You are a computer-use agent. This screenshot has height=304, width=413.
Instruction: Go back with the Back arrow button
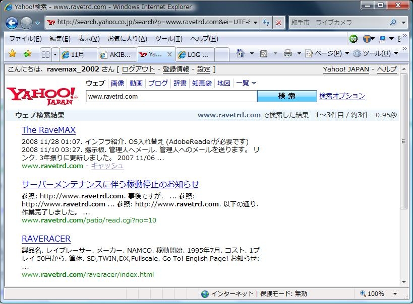coord(12,23)
